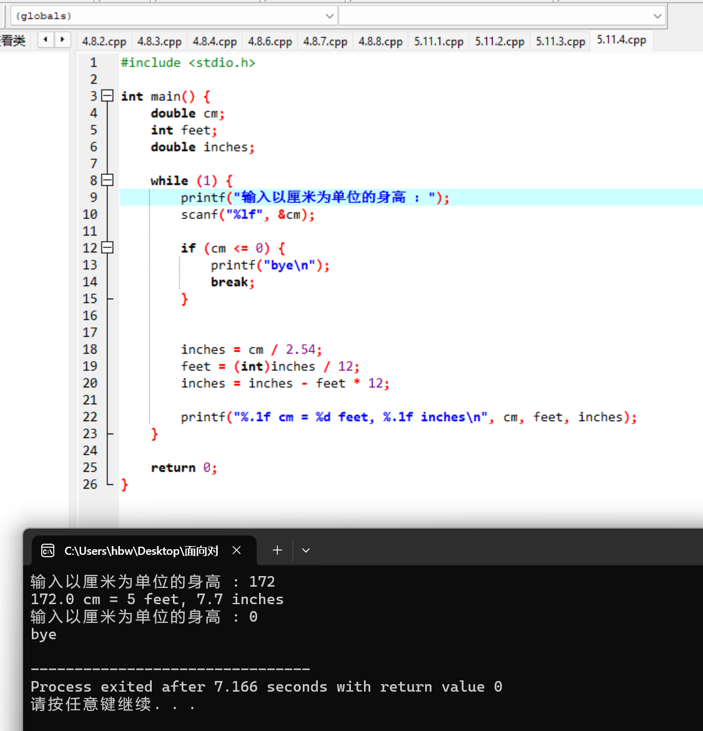Click the 'break;' statement
This screenshot has height=731, width=703.
[232, 282]
